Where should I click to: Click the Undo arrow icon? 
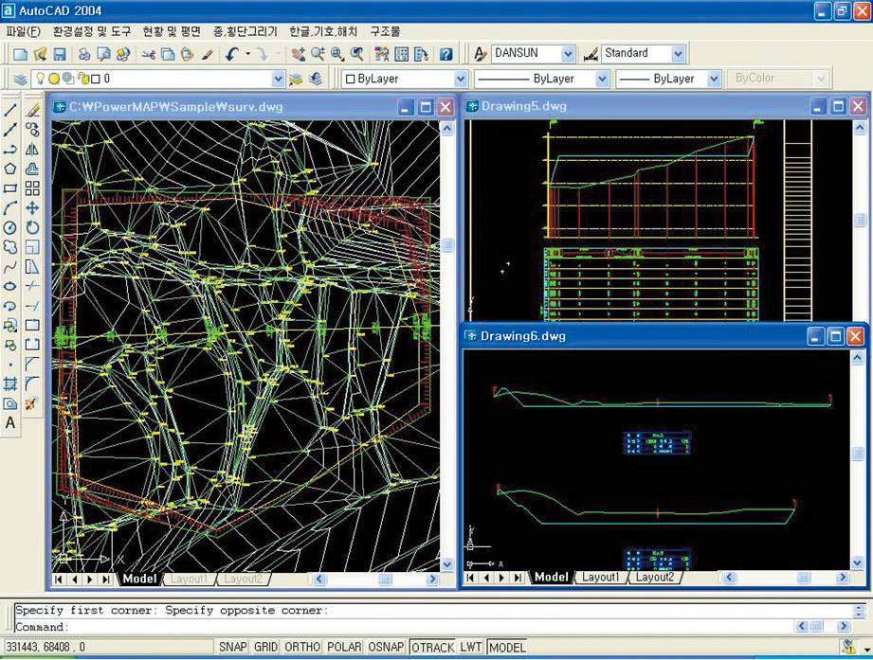coord(232,54)
